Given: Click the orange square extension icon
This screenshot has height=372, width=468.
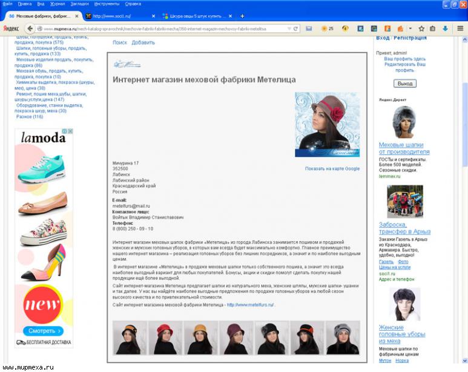Looking at the screenshot, I should pos(387,28).
